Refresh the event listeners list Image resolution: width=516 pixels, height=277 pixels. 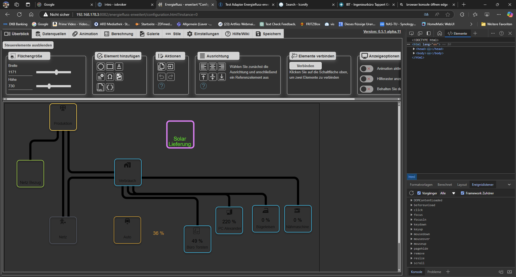click(411, 193)
